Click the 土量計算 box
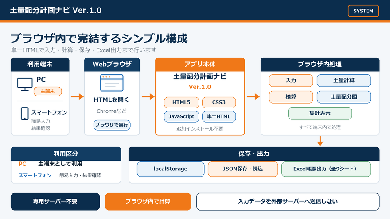Screen dimensions: 390x219 [344, 81]
